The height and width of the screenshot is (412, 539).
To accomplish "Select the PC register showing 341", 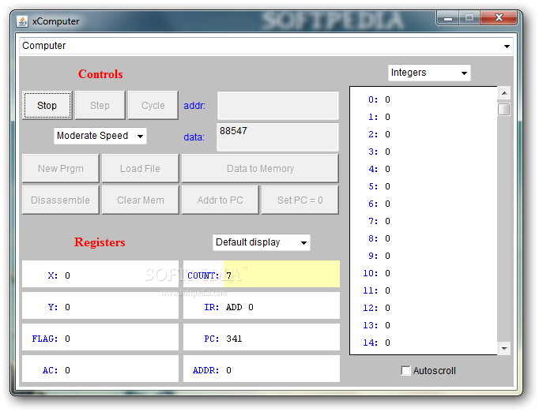I will coord(262,337).
